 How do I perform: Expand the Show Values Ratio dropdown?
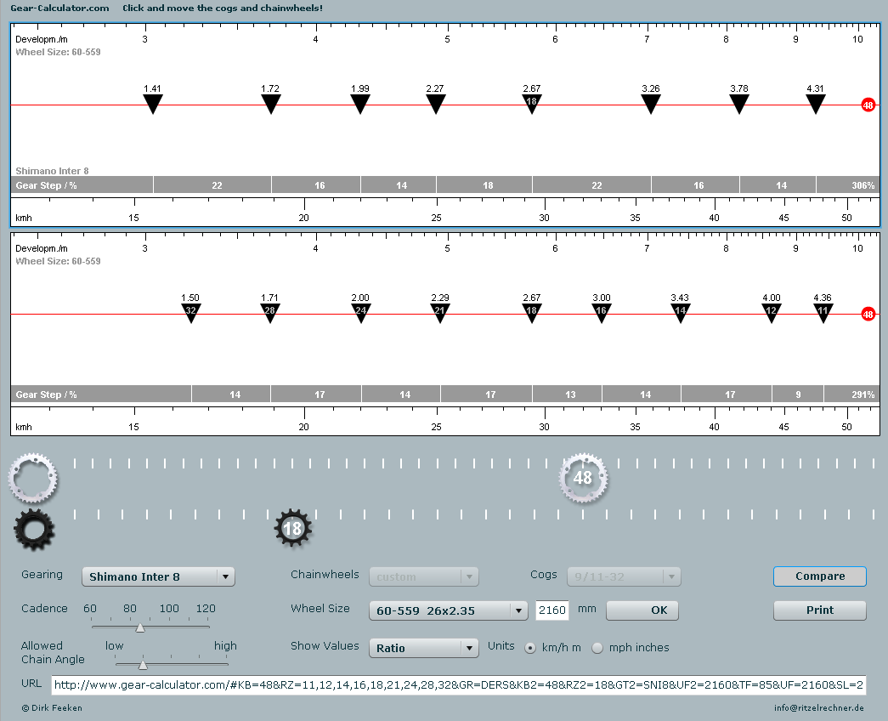[x=424, y=648]
